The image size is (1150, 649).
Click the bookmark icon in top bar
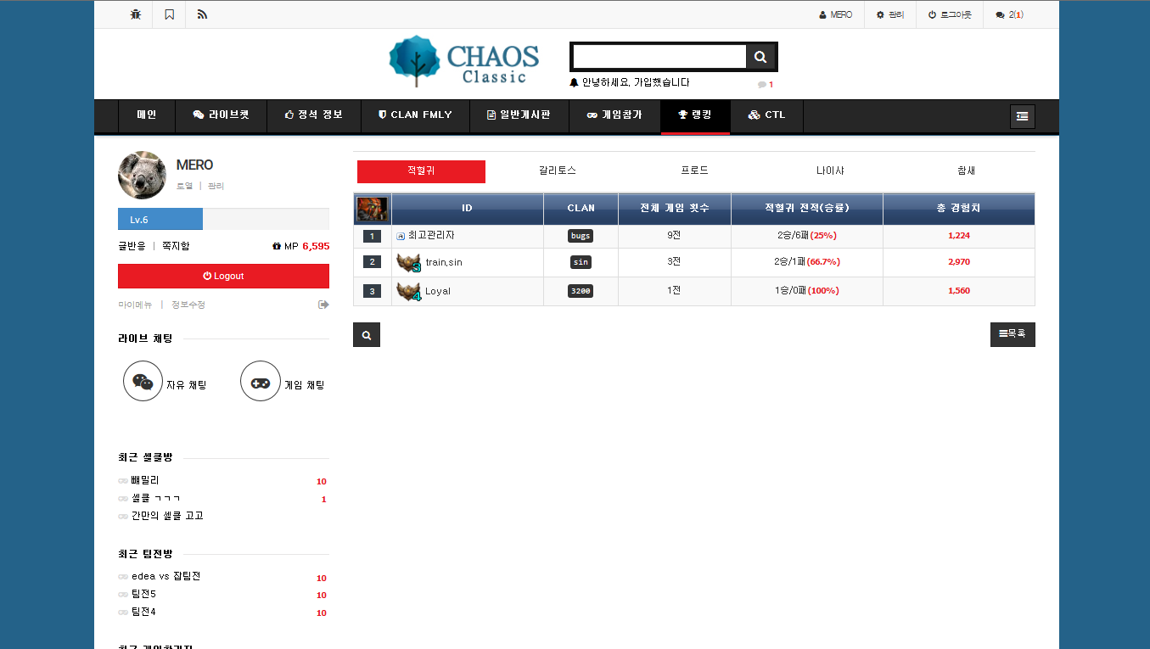(x=169, y=14)
